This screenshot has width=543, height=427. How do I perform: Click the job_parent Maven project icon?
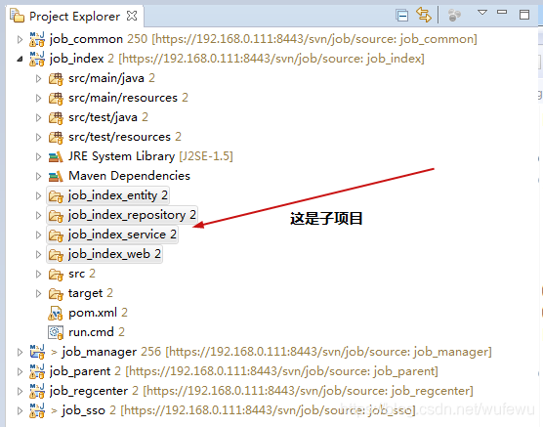(37, 371)
